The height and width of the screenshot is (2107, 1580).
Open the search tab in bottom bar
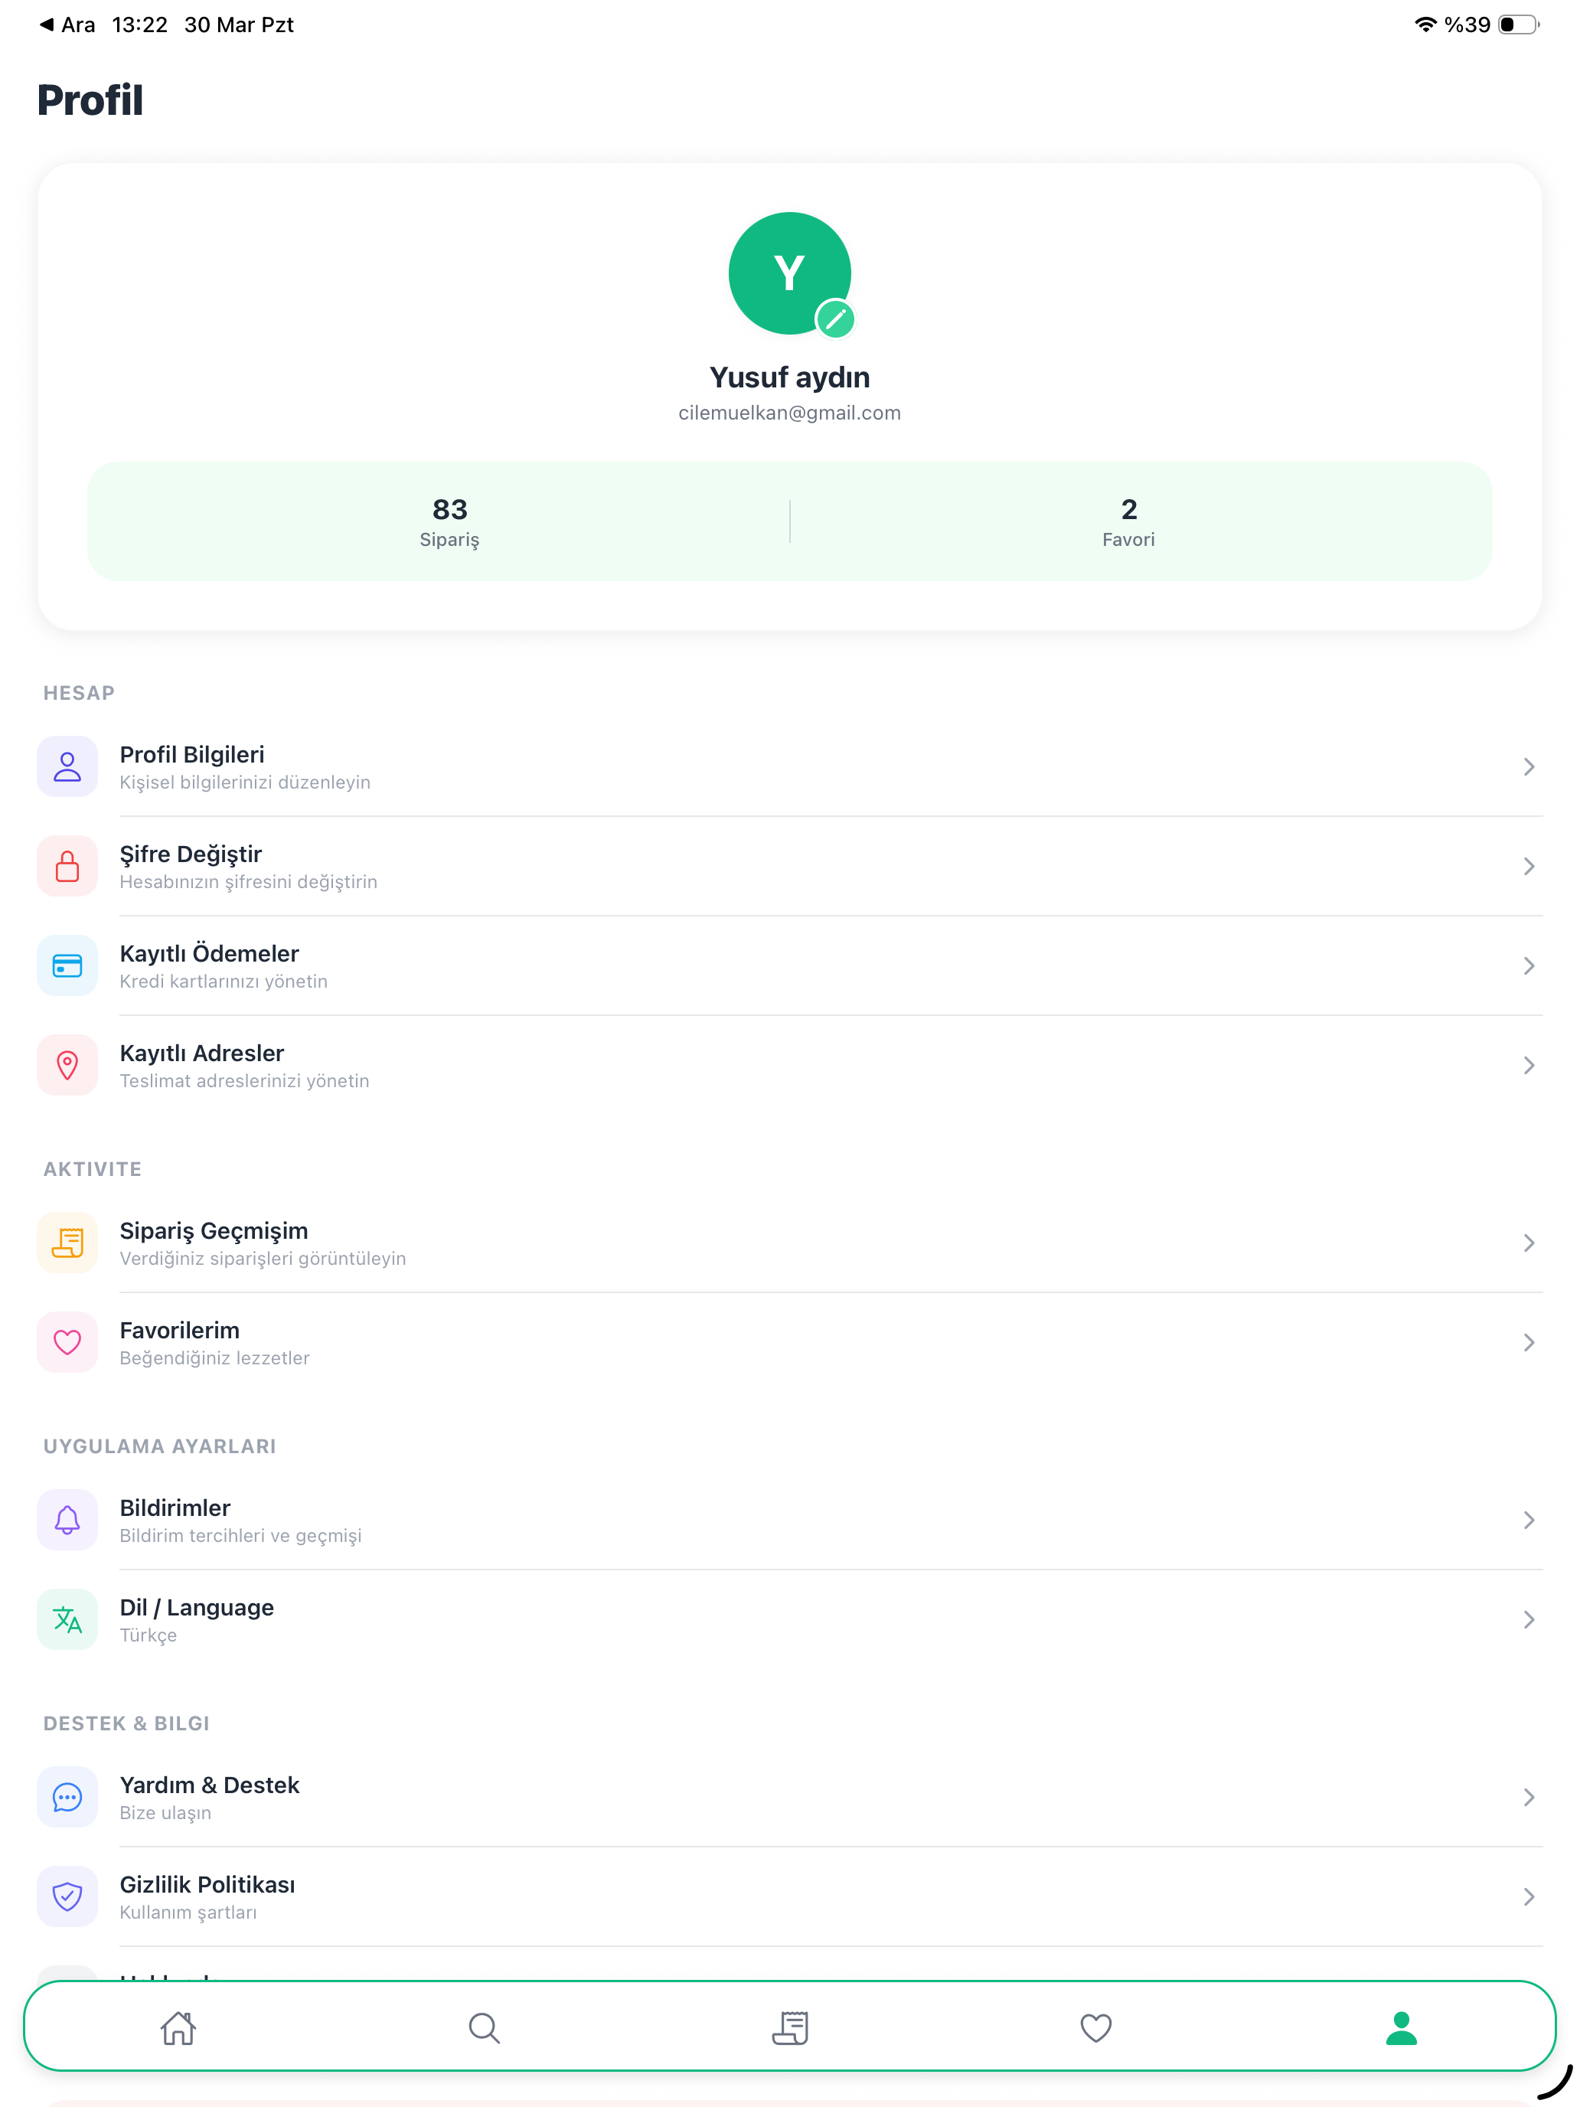coord(484,2028)
